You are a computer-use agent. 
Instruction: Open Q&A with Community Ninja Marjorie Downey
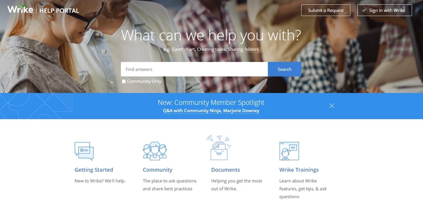tap(211, 111)
